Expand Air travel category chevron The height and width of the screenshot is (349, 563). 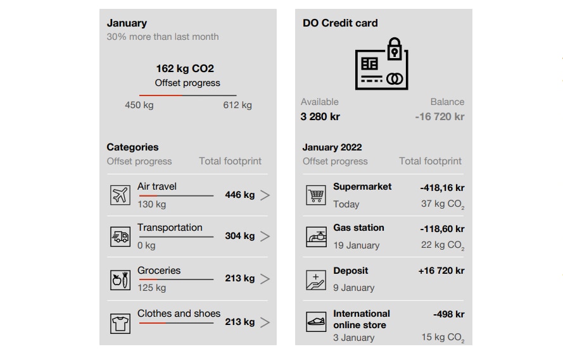coord(265,195)
